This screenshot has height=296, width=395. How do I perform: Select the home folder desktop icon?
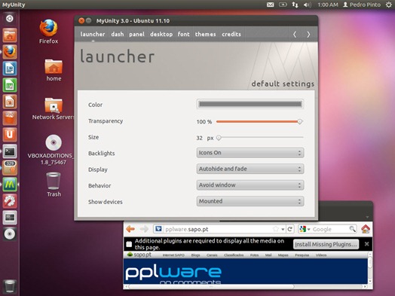[54, 70]
